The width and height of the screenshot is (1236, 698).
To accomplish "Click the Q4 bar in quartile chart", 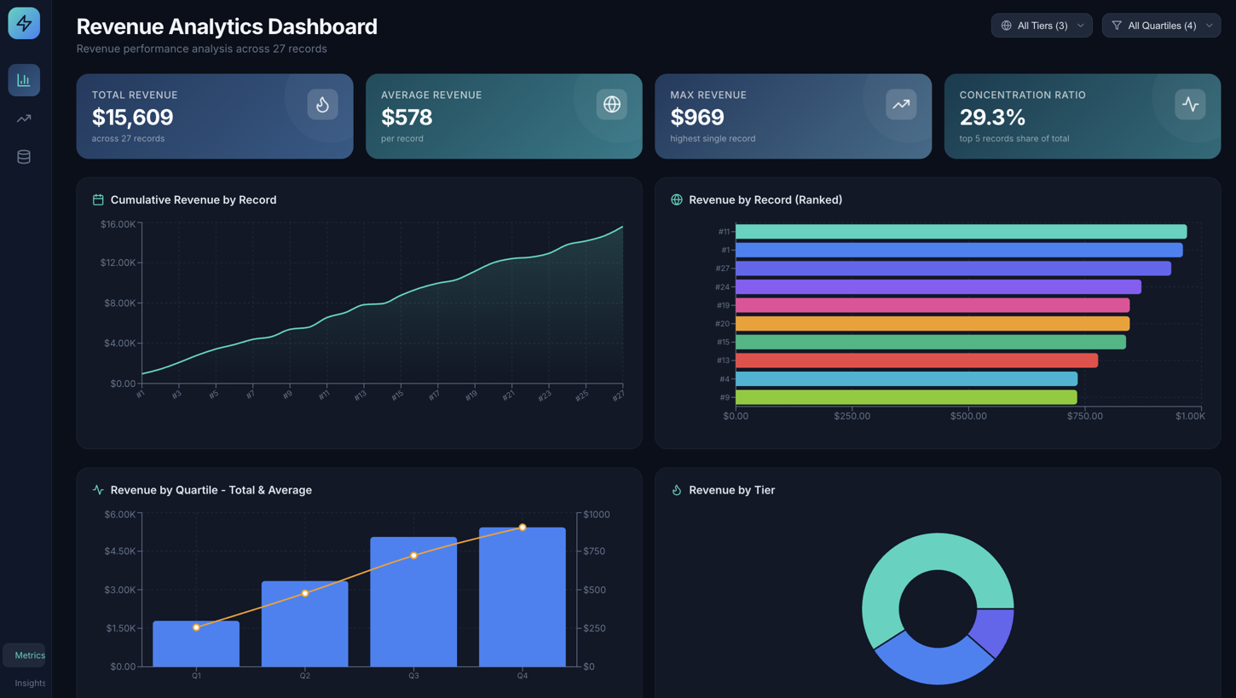I will tap(522, 597).
